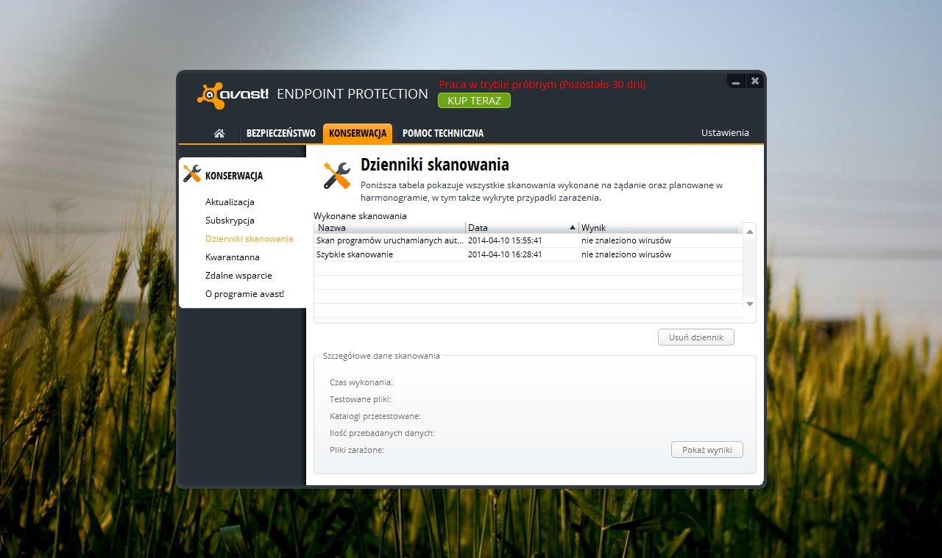Click the Usuń dziennik button

tap(696, 337)
